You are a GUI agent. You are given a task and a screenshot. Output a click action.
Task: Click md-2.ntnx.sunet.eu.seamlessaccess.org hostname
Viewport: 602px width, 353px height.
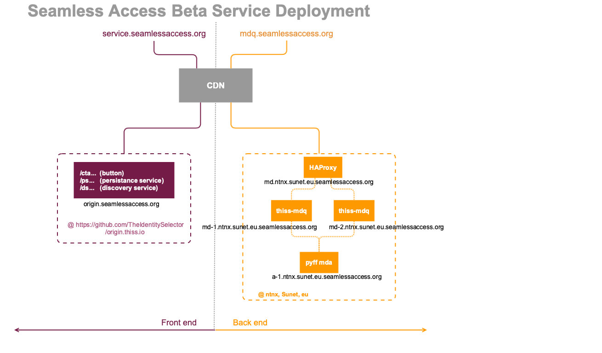click(386, 227)
